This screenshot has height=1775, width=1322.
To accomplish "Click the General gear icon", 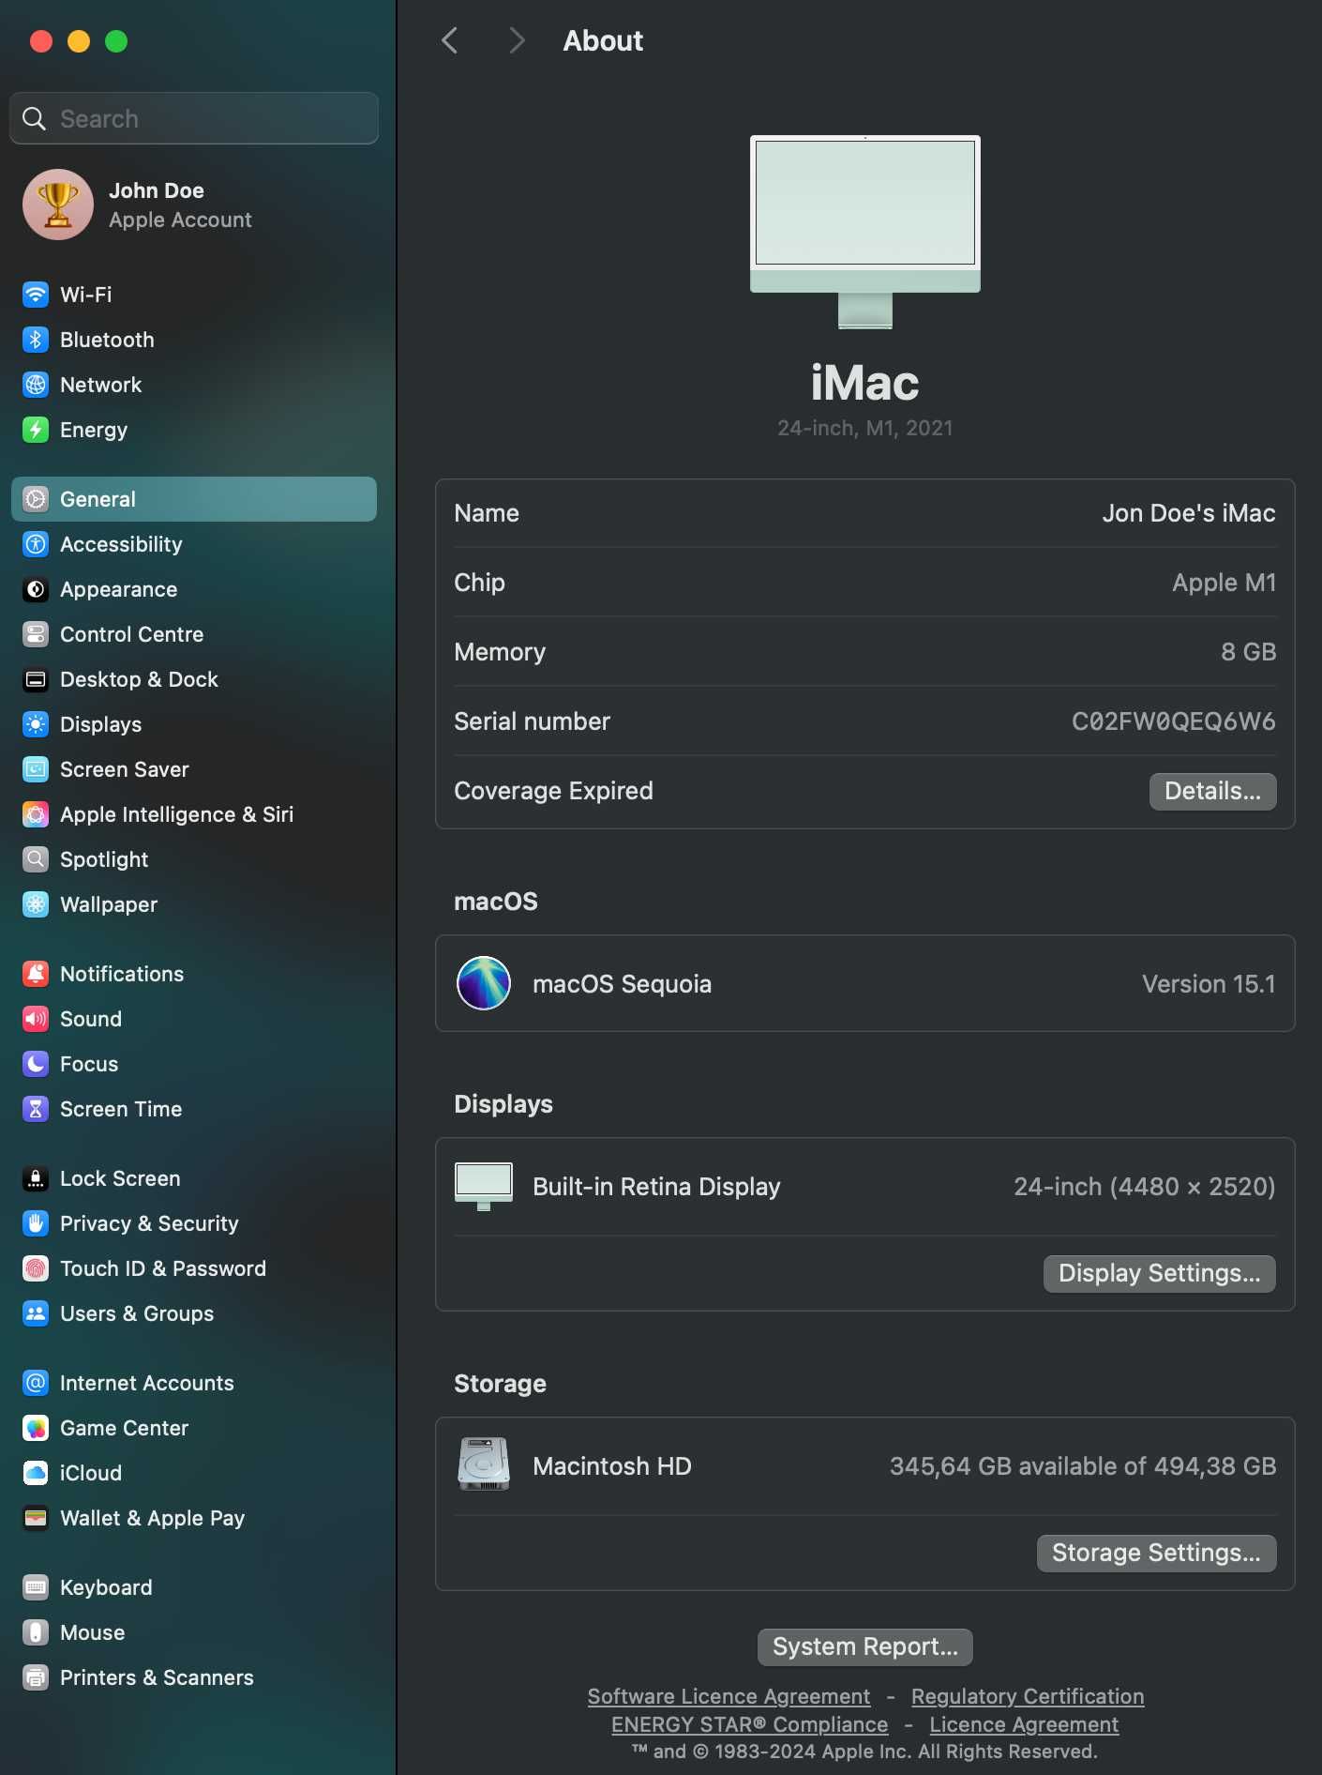I will [x=36, y=499].
